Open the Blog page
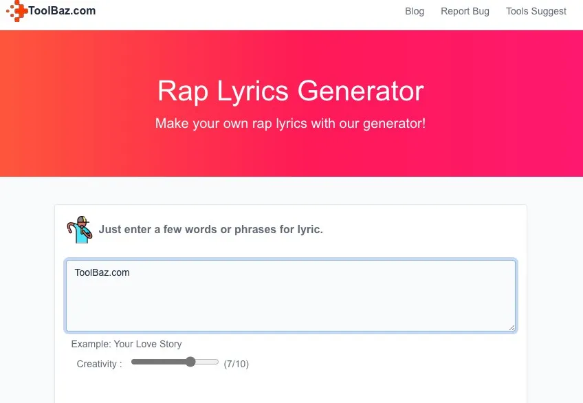This screenshot has height=403, width=583. coord(415,11)
